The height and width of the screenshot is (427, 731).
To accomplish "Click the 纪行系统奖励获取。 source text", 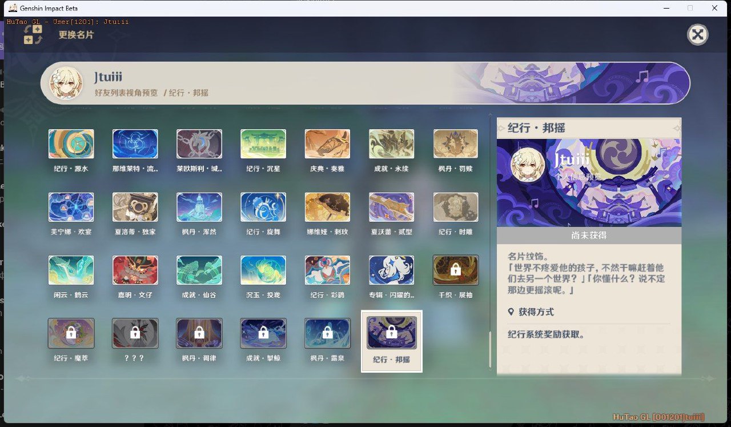I will click(546, 334).
